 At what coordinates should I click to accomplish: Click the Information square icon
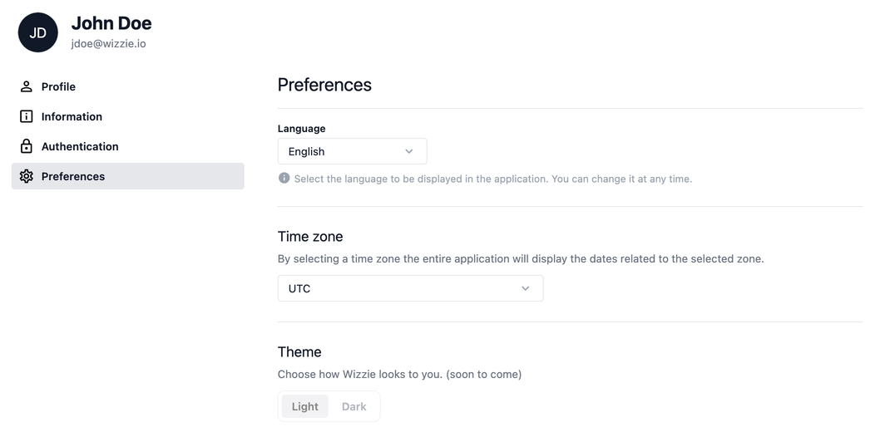click(x=27, y=116)
